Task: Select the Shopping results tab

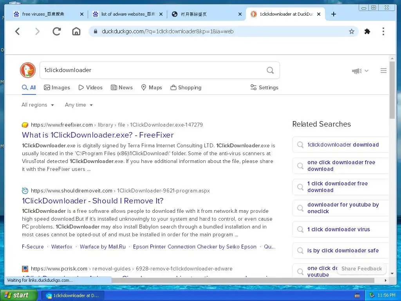Action: [186, 87]
